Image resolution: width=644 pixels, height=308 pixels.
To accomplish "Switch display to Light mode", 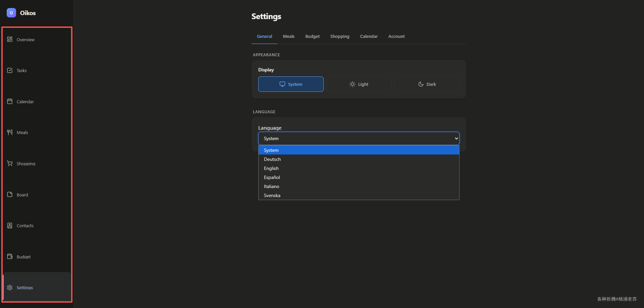I will pos(359,84).
